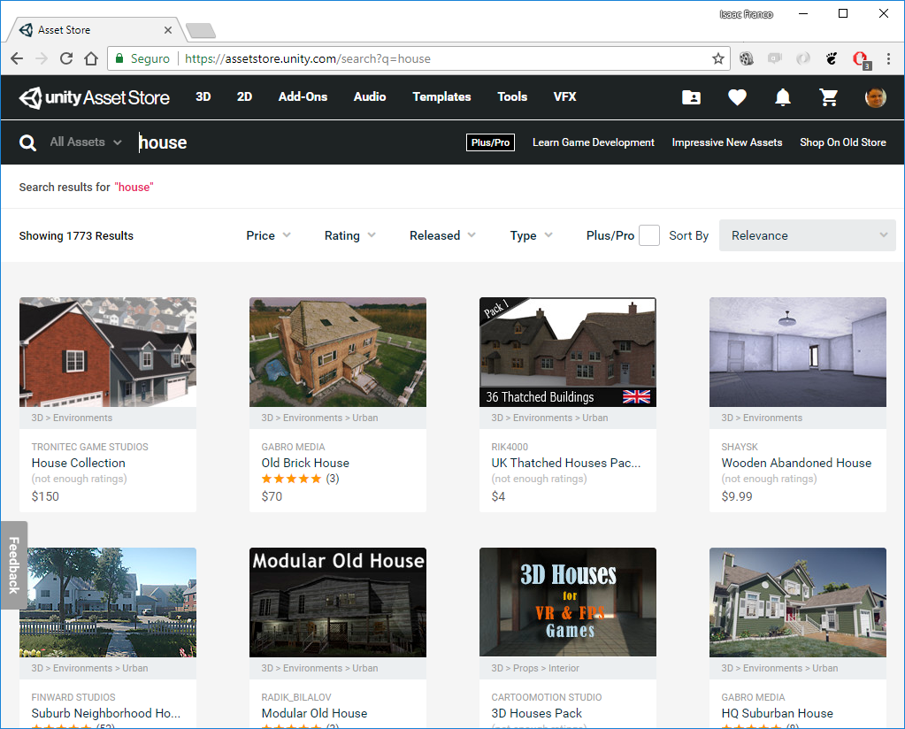
Task: Click the Old Brick House title
Action: pos(305,463)
